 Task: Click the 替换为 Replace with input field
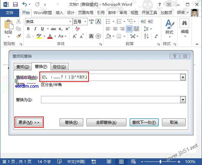pyautogui.click(x=111, y=100)
